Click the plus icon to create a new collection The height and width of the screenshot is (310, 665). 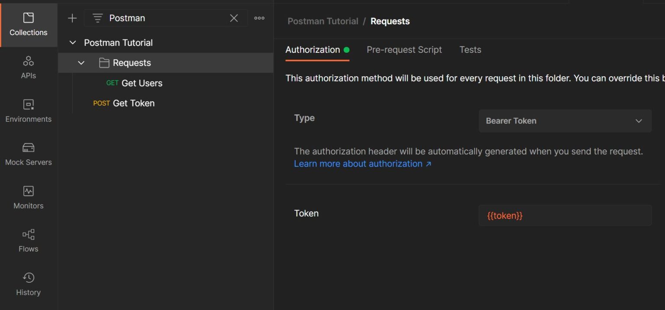[x=72, y=18]
